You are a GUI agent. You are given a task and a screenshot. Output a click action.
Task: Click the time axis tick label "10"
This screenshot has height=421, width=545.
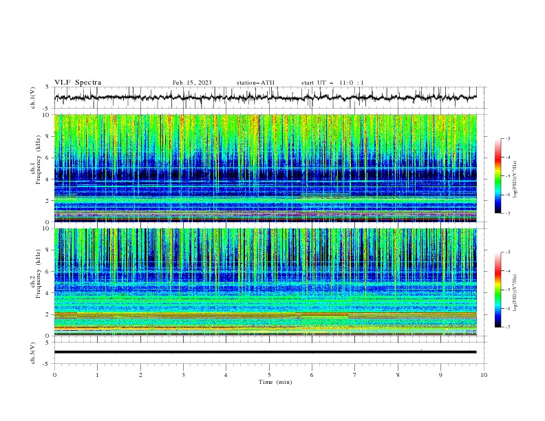(484, 375)
